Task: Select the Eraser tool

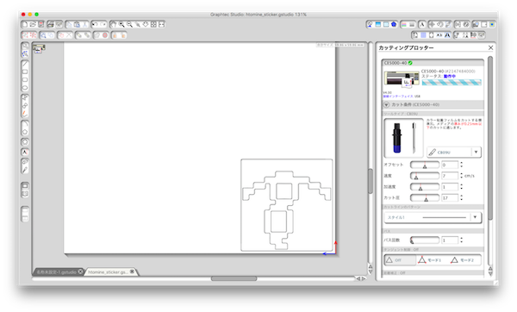Action: tap(25, 161)
